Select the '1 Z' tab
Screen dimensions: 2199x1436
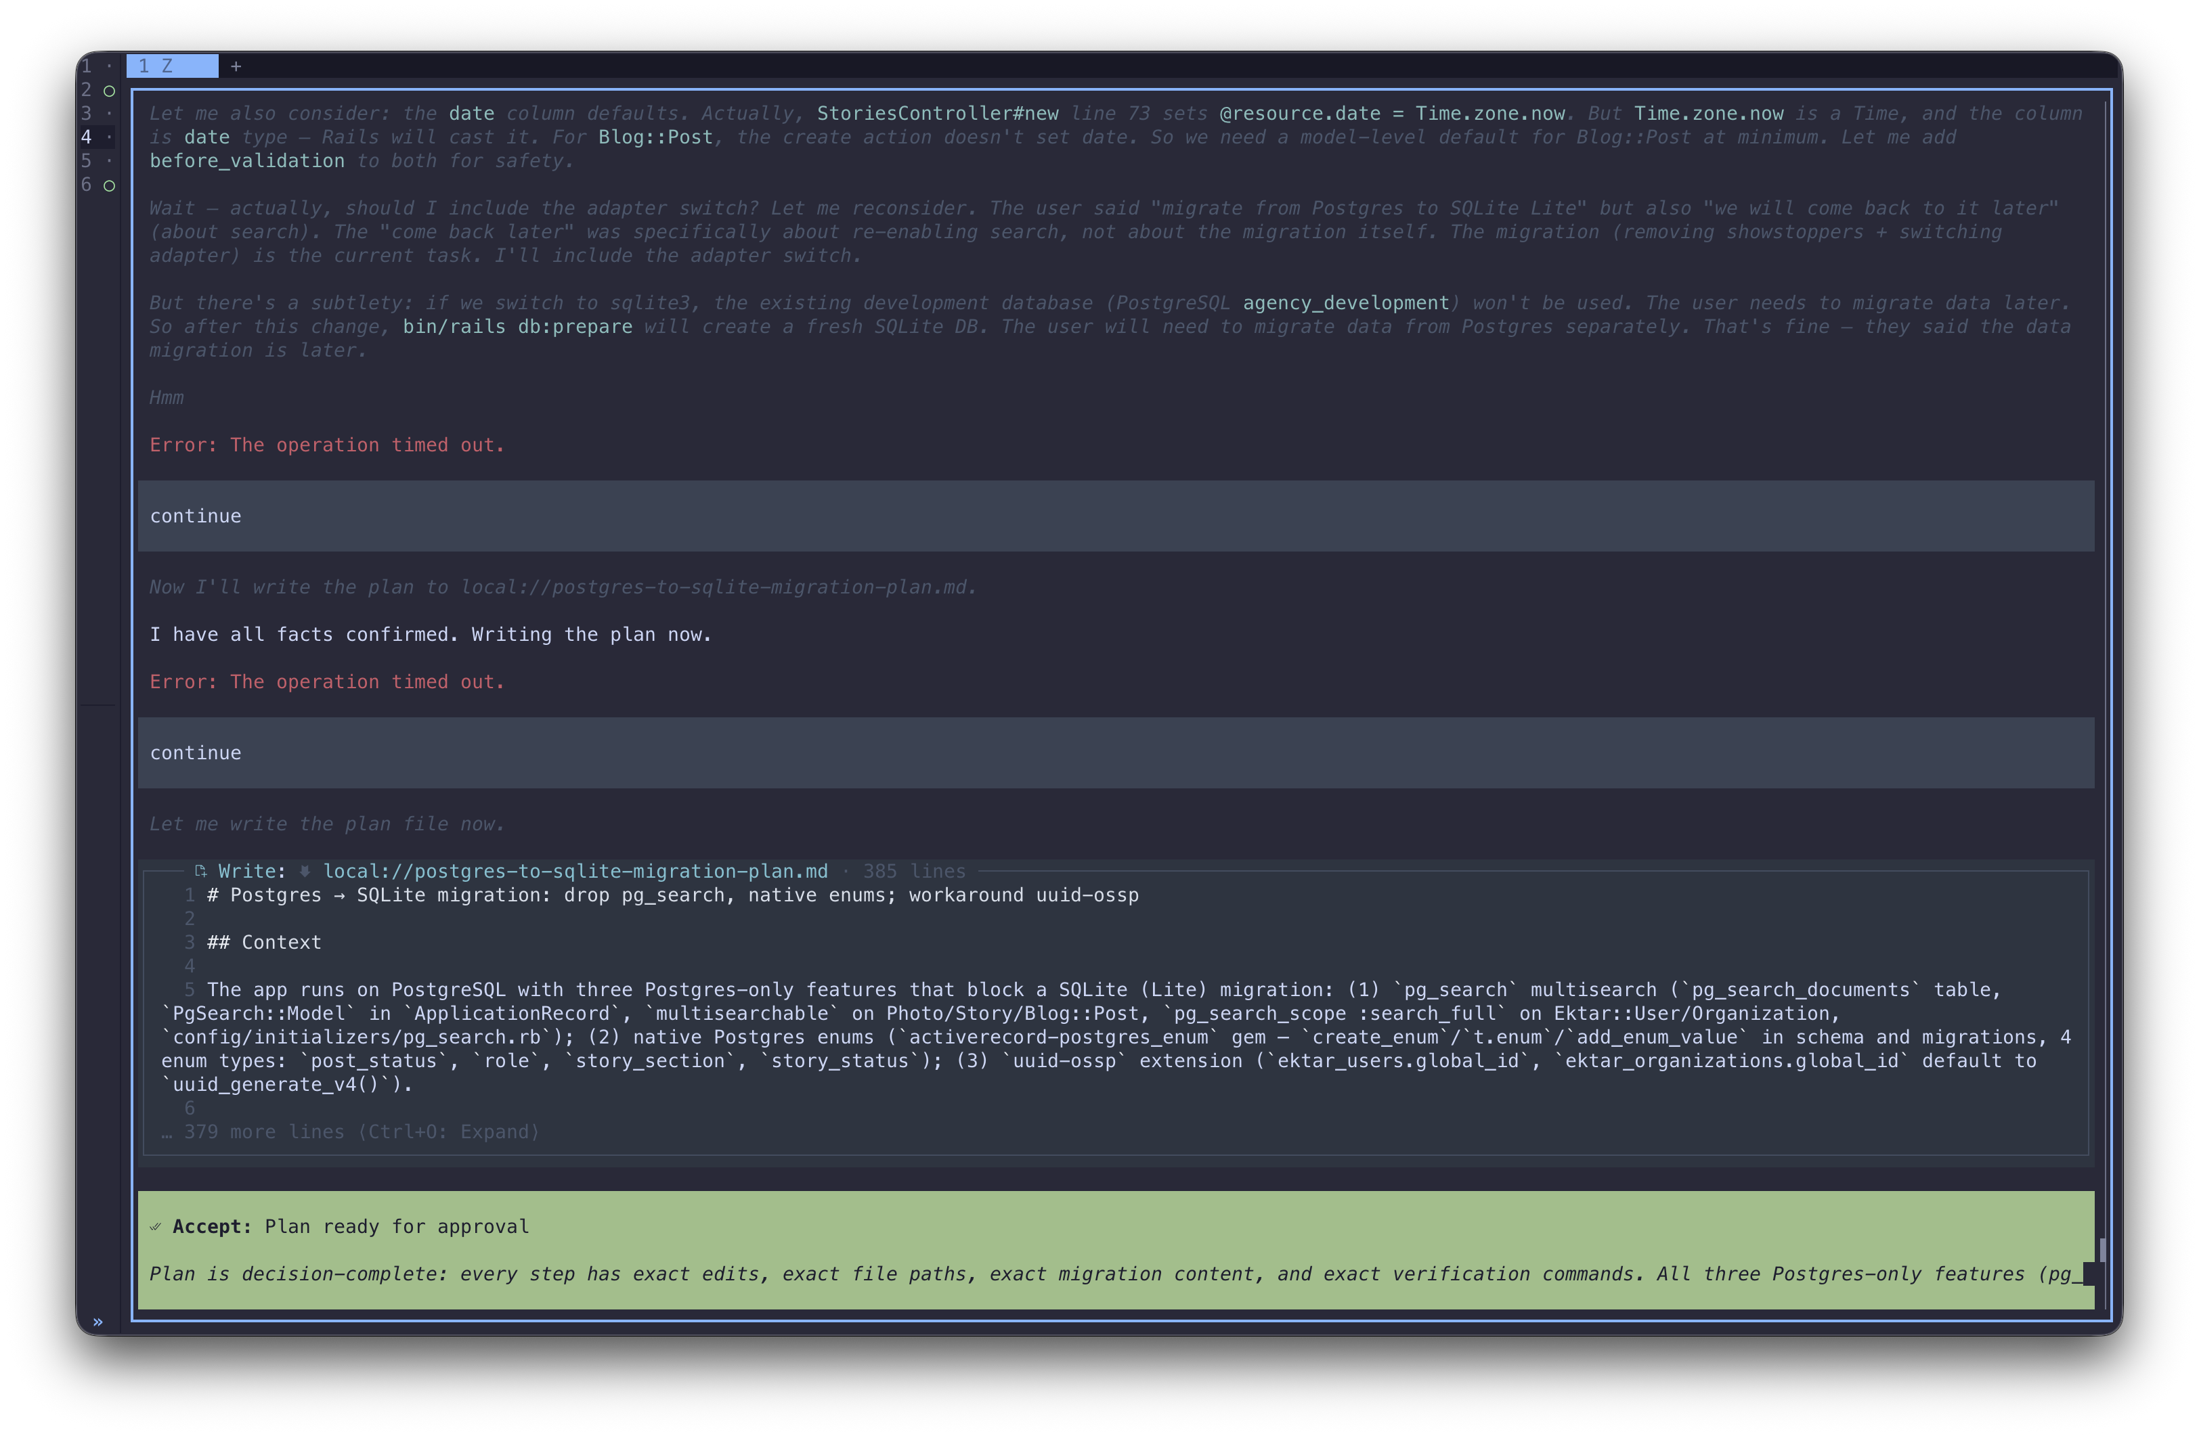coord(173,66)
